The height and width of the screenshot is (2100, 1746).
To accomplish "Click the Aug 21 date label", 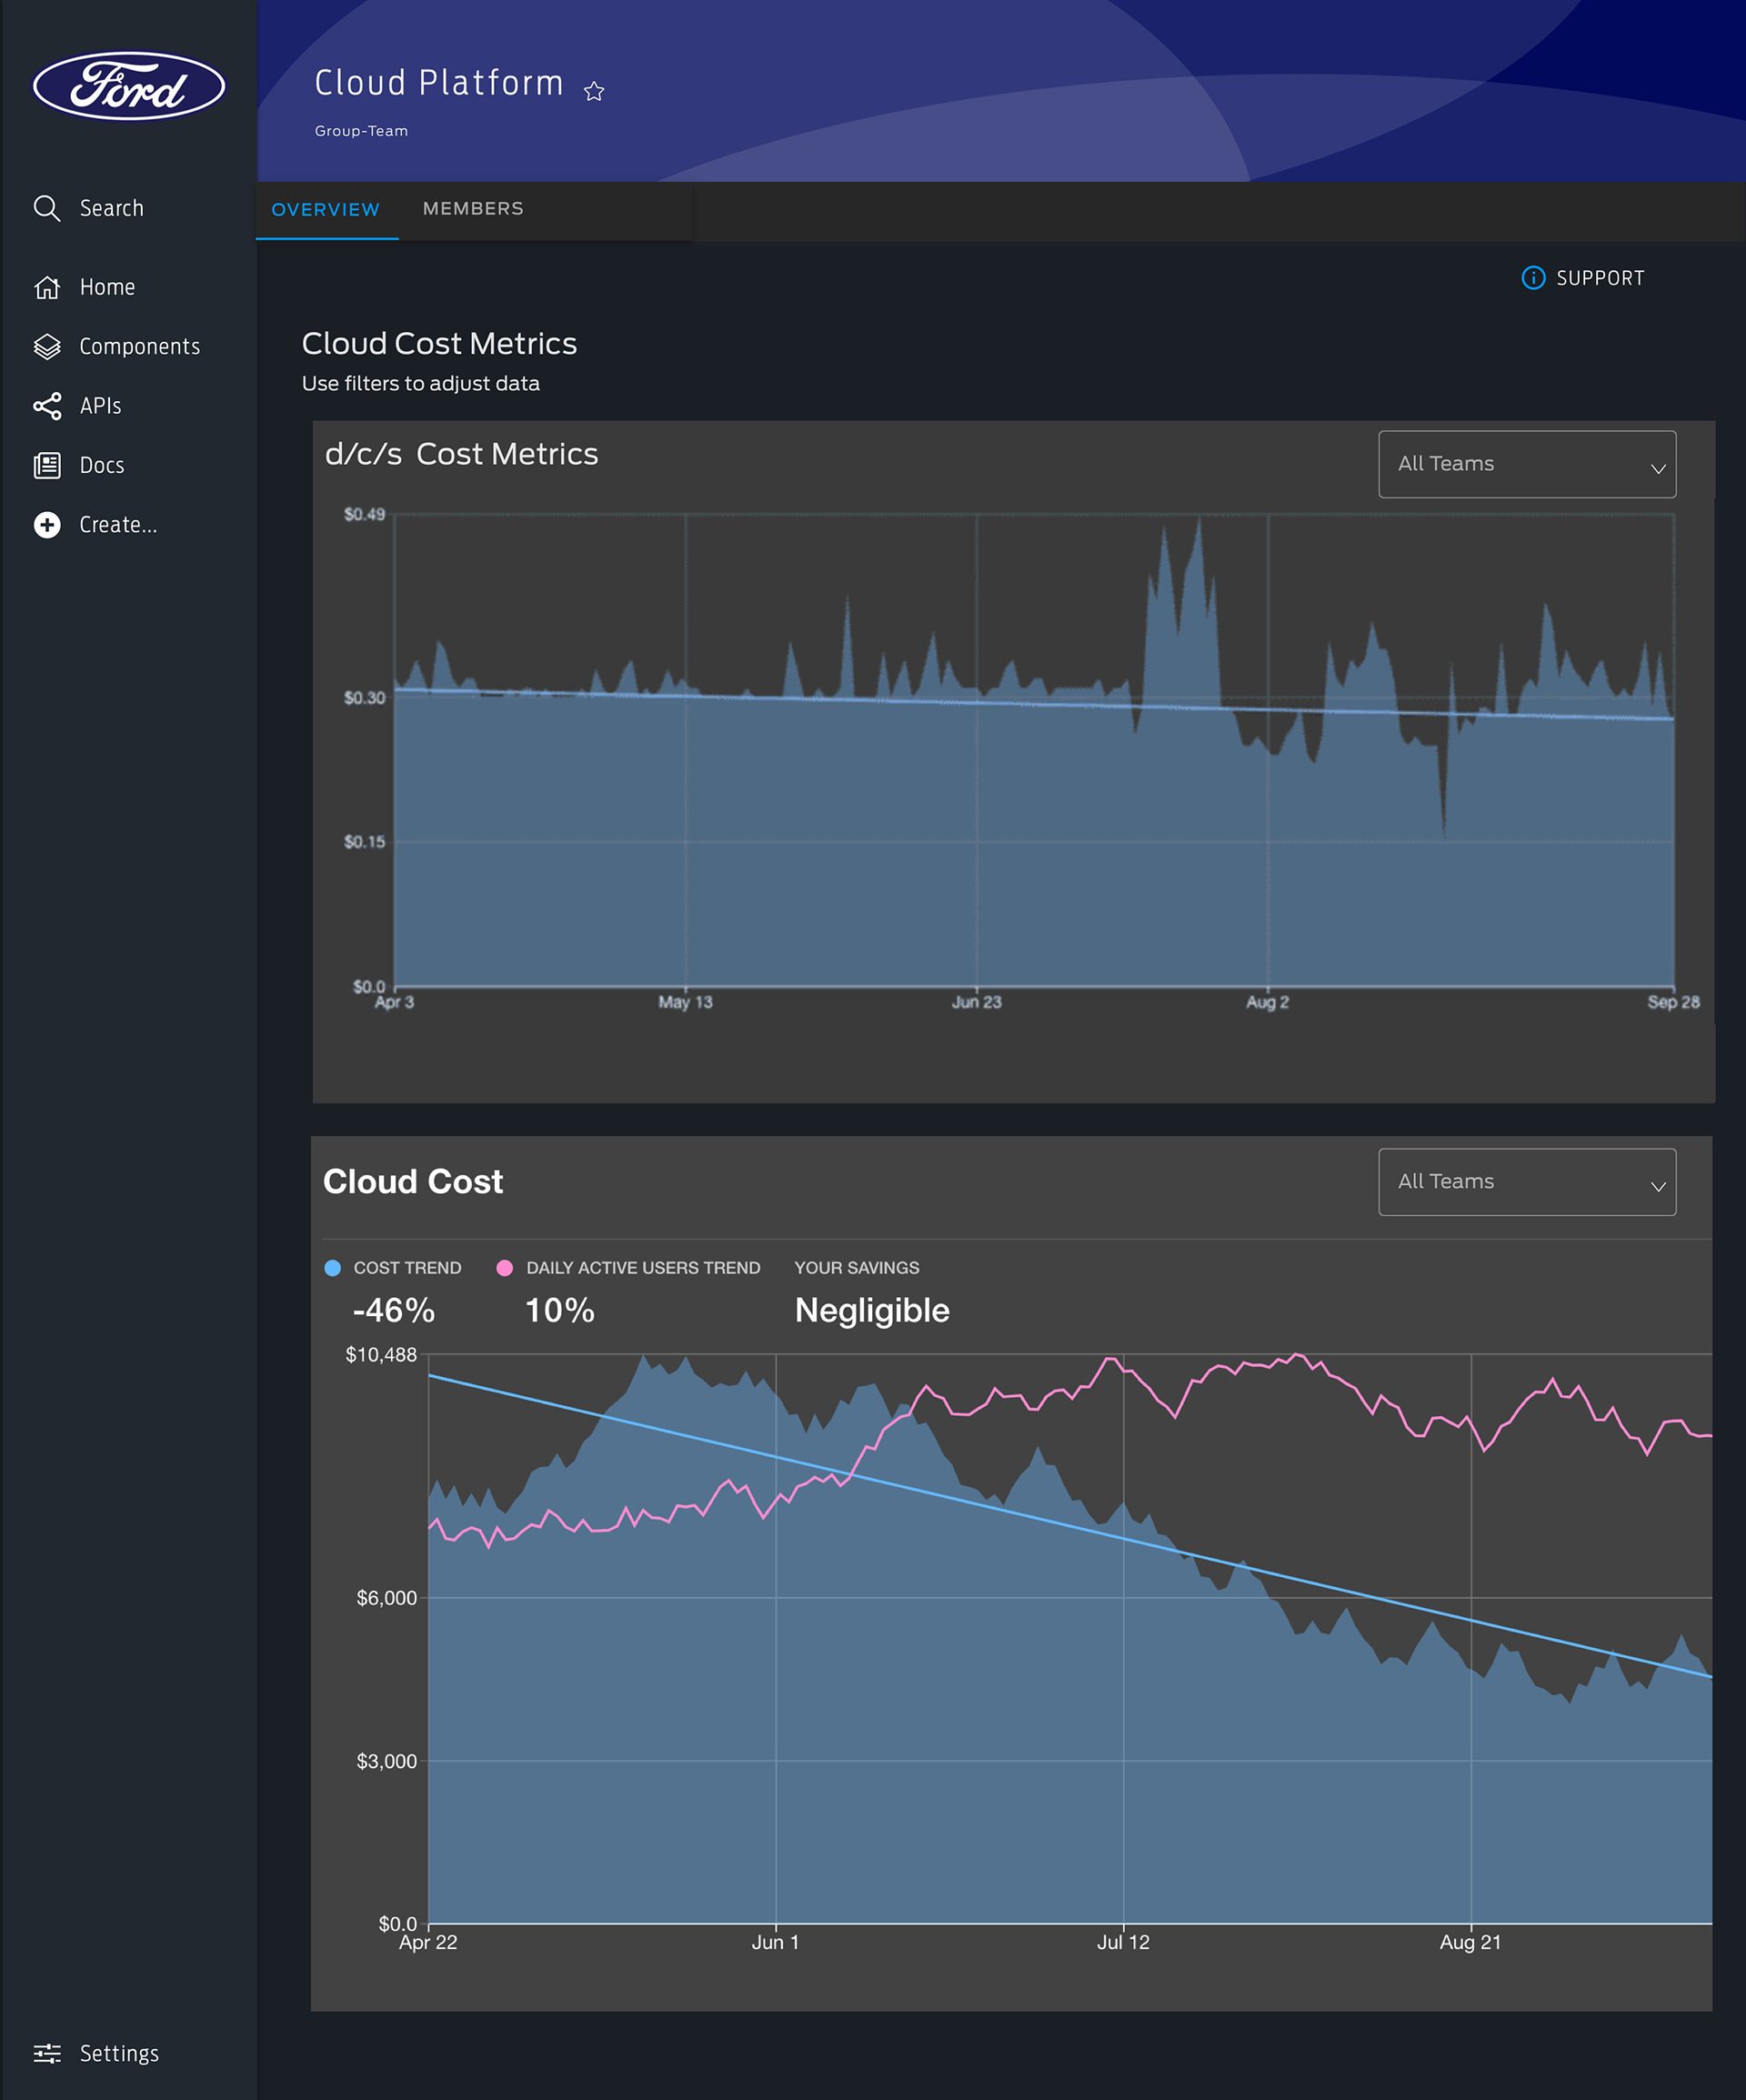I will [x=1470, y=1942].
